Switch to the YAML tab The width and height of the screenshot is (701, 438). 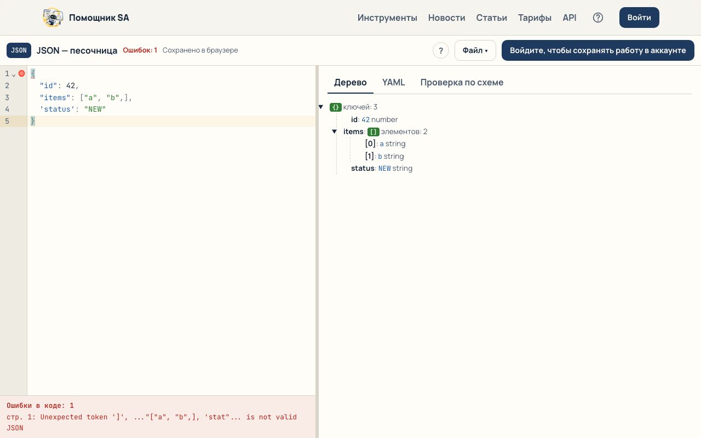point(394,83)
